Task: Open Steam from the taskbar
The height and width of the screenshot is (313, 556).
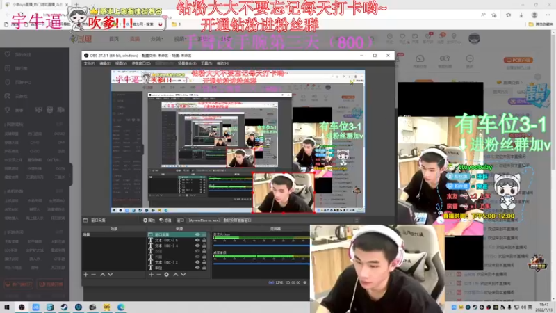Action: click(64, 307)
